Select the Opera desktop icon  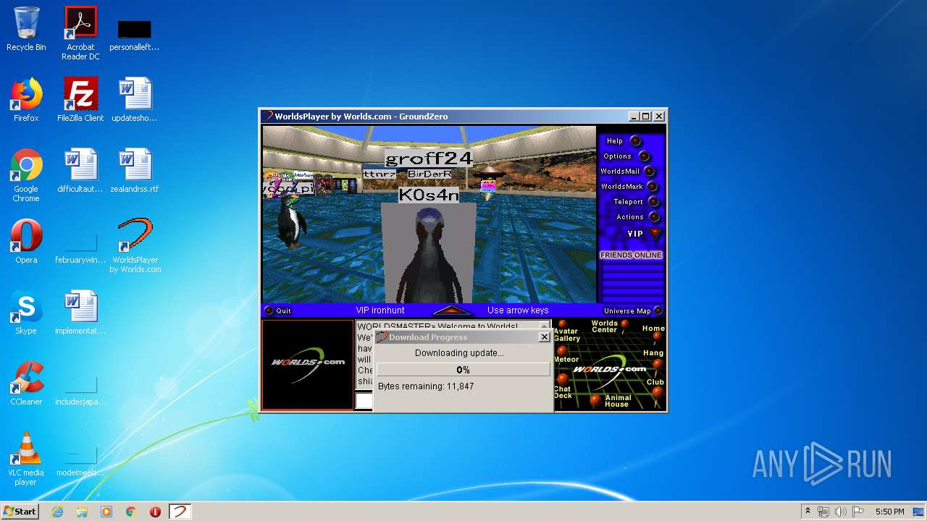coord(26,242)
